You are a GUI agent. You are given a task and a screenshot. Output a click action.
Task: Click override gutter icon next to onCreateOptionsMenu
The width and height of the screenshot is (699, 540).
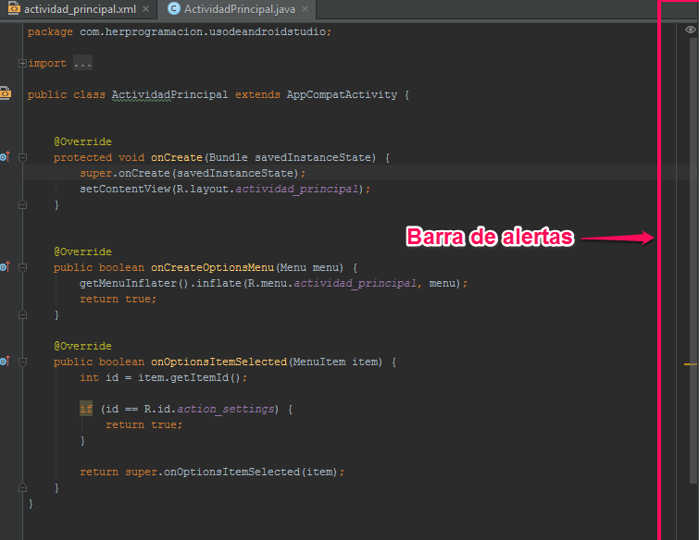[x=6, y=266]
